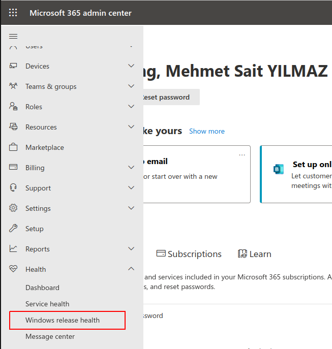
Task: Open the email card more options ellipsis
Action: pos(242,155)
